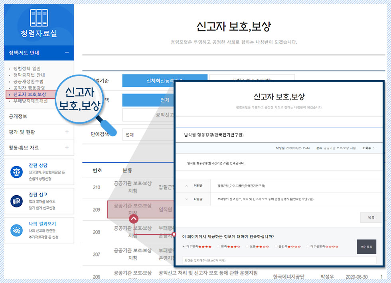
Task: Open 공익신고 처리 및 신고자 보호 post title
Action: pyautogui.click(x=208, y=273)
